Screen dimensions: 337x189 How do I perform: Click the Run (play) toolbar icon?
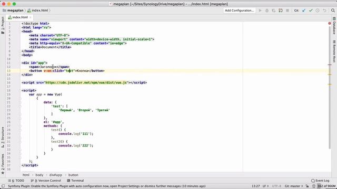(x=260, y=10)
